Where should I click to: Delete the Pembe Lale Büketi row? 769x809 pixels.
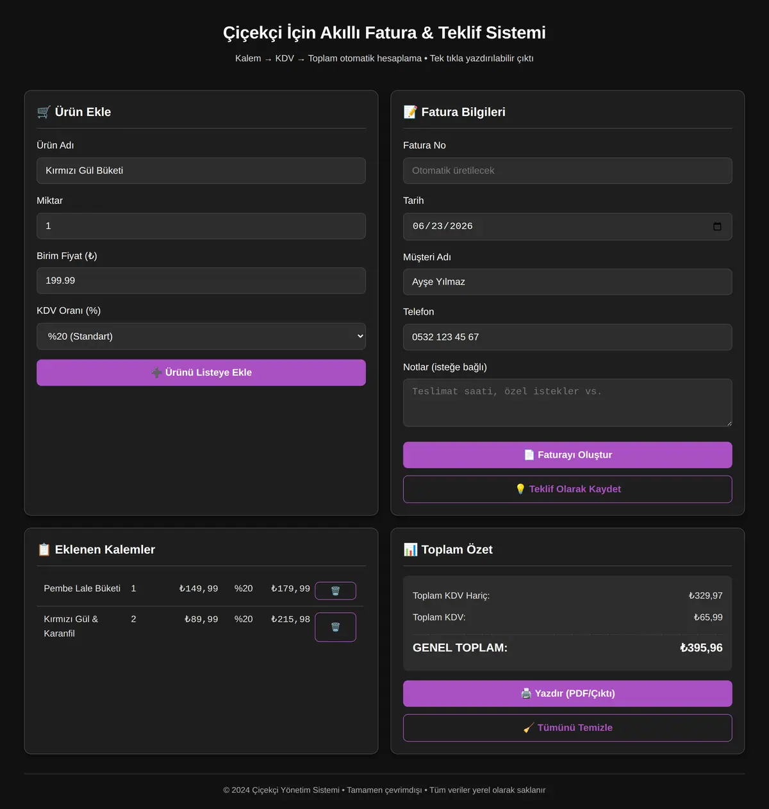pos(335,590)
